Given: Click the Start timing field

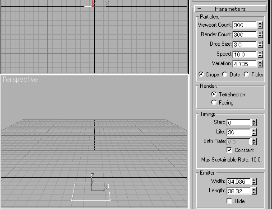Looking at the screenshot, I should (x=238, y=123).
